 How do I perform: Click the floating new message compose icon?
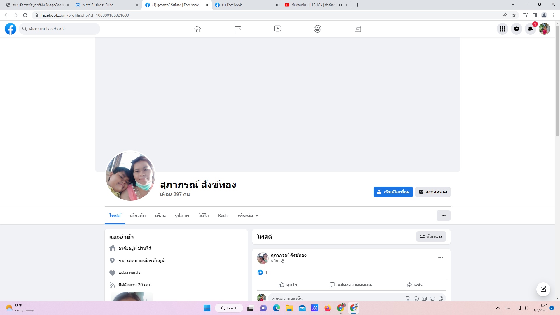point(543,289)
